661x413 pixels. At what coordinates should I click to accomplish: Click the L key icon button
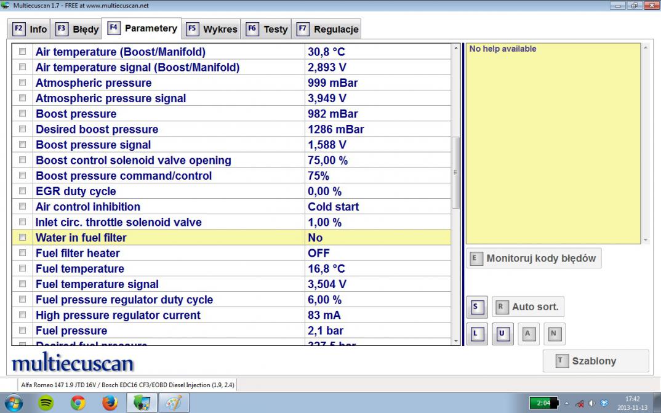click(x=476, y=334)
